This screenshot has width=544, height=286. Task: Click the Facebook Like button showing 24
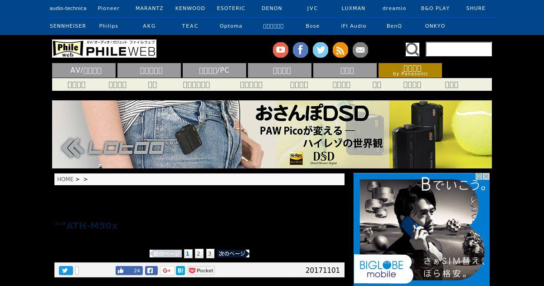(x=129, y=271)
